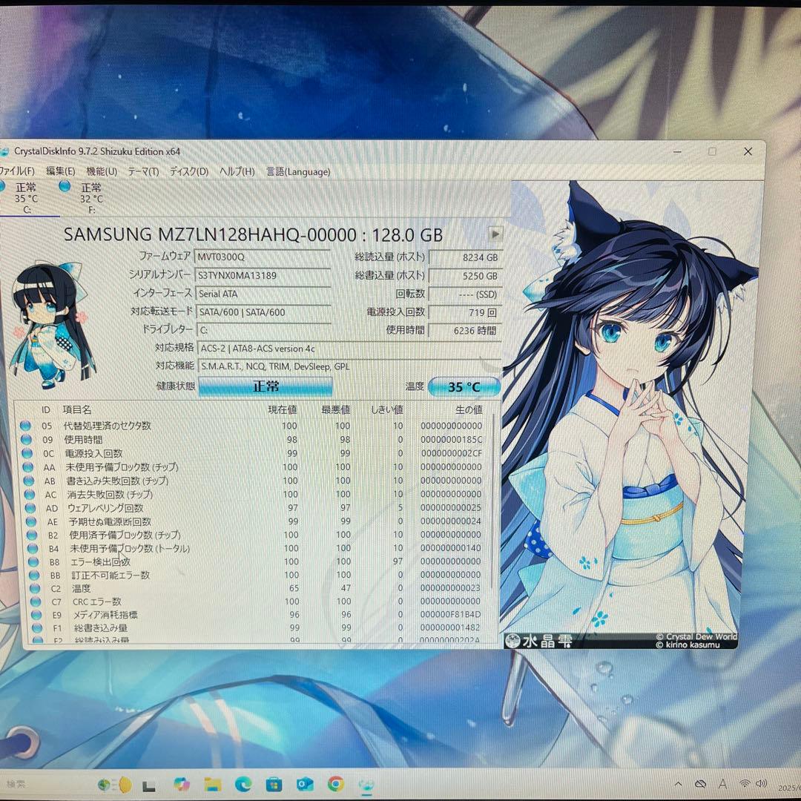Open the テーマ(T) menu

coord(145,171)
